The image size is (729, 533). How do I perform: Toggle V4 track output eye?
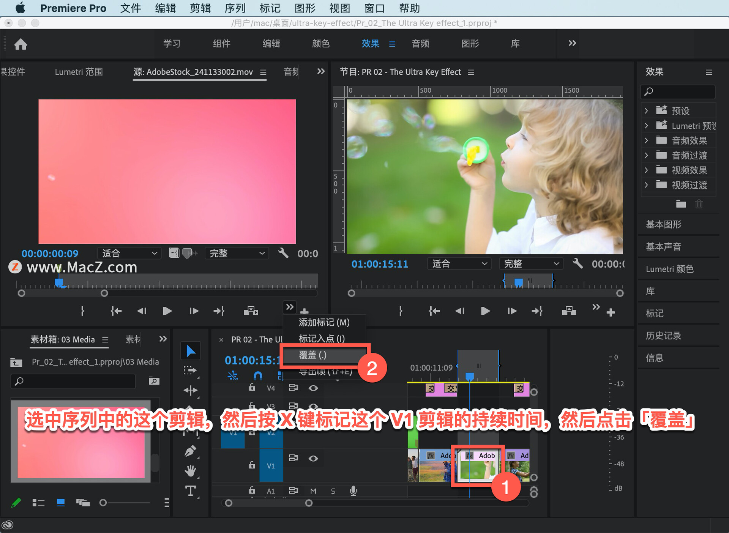click(313, 388)
